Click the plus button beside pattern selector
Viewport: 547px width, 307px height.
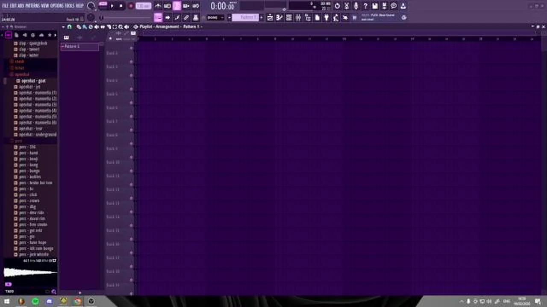click(x=262, y=17)
